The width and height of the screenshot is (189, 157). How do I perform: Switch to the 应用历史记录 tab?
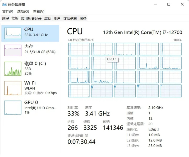pyautogui.click(x=31, y=18)
